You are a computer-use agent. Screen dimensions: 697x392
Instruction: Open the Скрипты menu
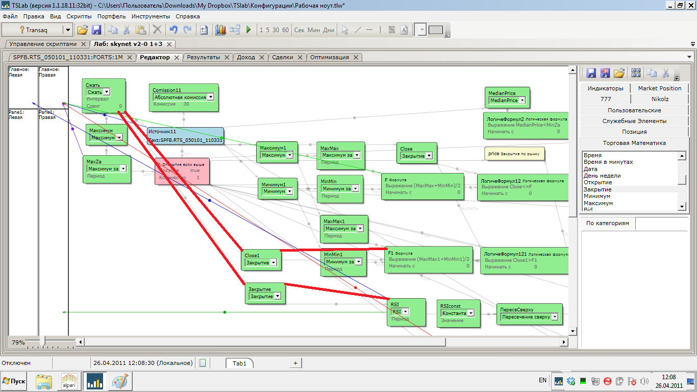pyautogui.click(x=79, y=16)
